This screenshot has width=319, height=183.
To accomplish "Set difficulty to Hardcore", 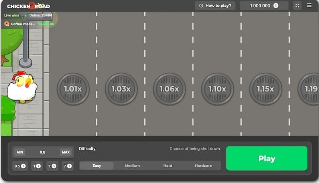I will (203, 165).
